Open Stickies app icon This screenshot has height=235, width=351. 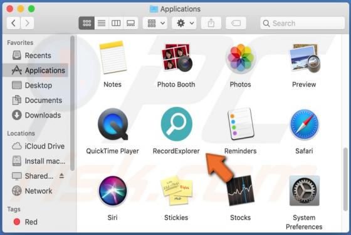pyautogui.click(x=176, y=191)
